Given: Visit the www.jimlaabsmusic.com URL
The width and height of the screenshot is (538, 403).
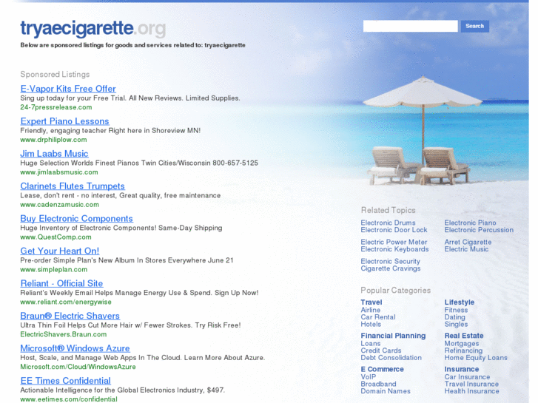Looking at the screenshot, I should (x=59, y=172).
